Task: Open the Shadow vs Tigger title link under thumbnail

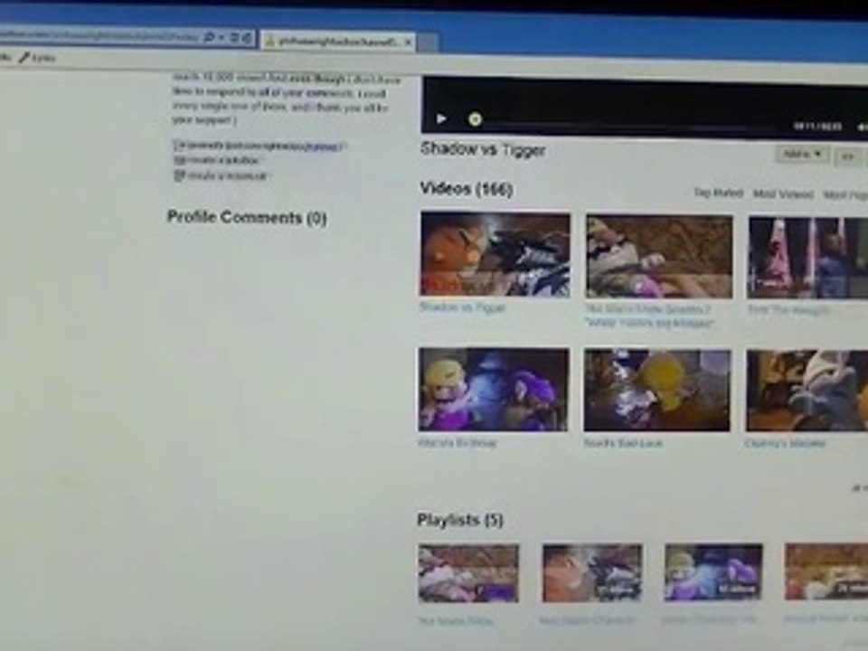Action: pos(462,307)
